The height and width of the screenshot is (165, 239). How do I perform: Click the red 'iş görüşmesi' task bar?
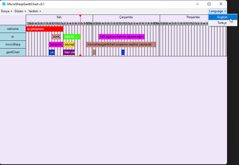click(x=44, y=29)
